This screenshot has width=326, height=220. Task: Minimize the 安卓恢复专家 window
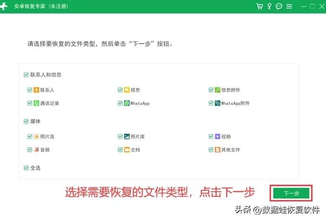tap(300, 6)
